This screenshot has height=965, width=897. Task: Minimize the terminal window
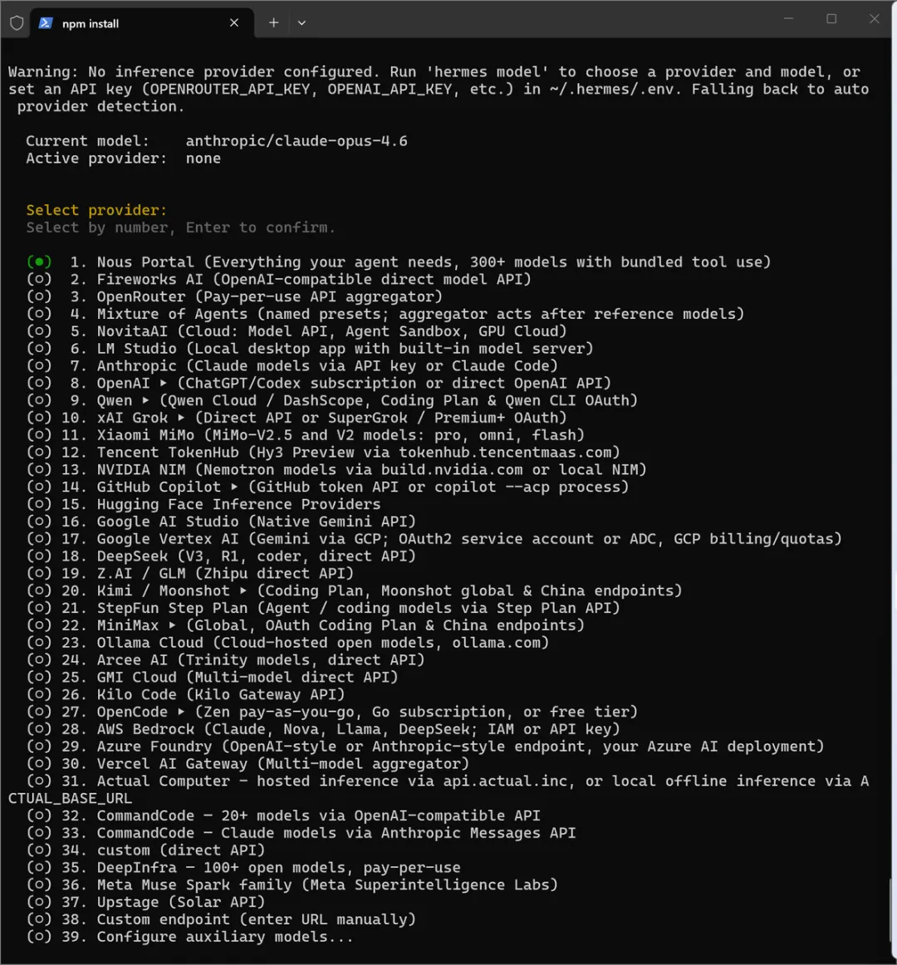tap(788, 19)
